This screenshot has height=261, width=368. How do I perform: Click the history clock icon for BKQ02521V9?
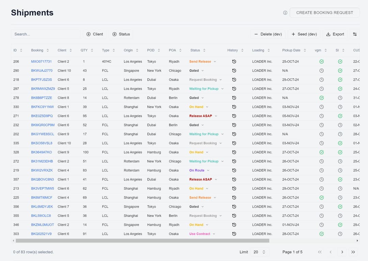pos(233,234)
